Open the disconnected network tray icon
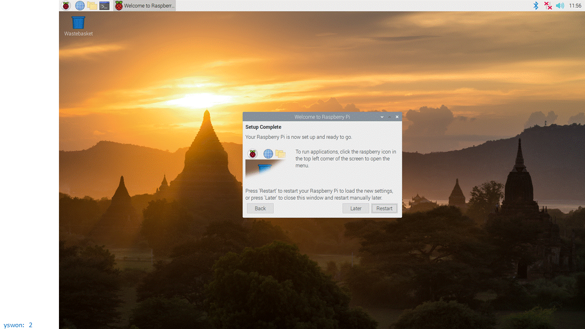This screenshot has width=585, height=329. (x=548, y=5)
